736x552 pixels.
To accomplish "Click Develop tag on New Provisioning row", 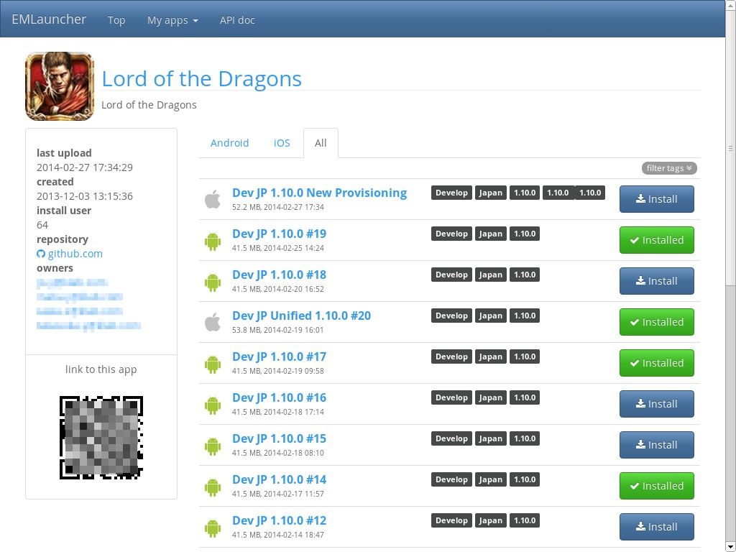I will 451,193.
